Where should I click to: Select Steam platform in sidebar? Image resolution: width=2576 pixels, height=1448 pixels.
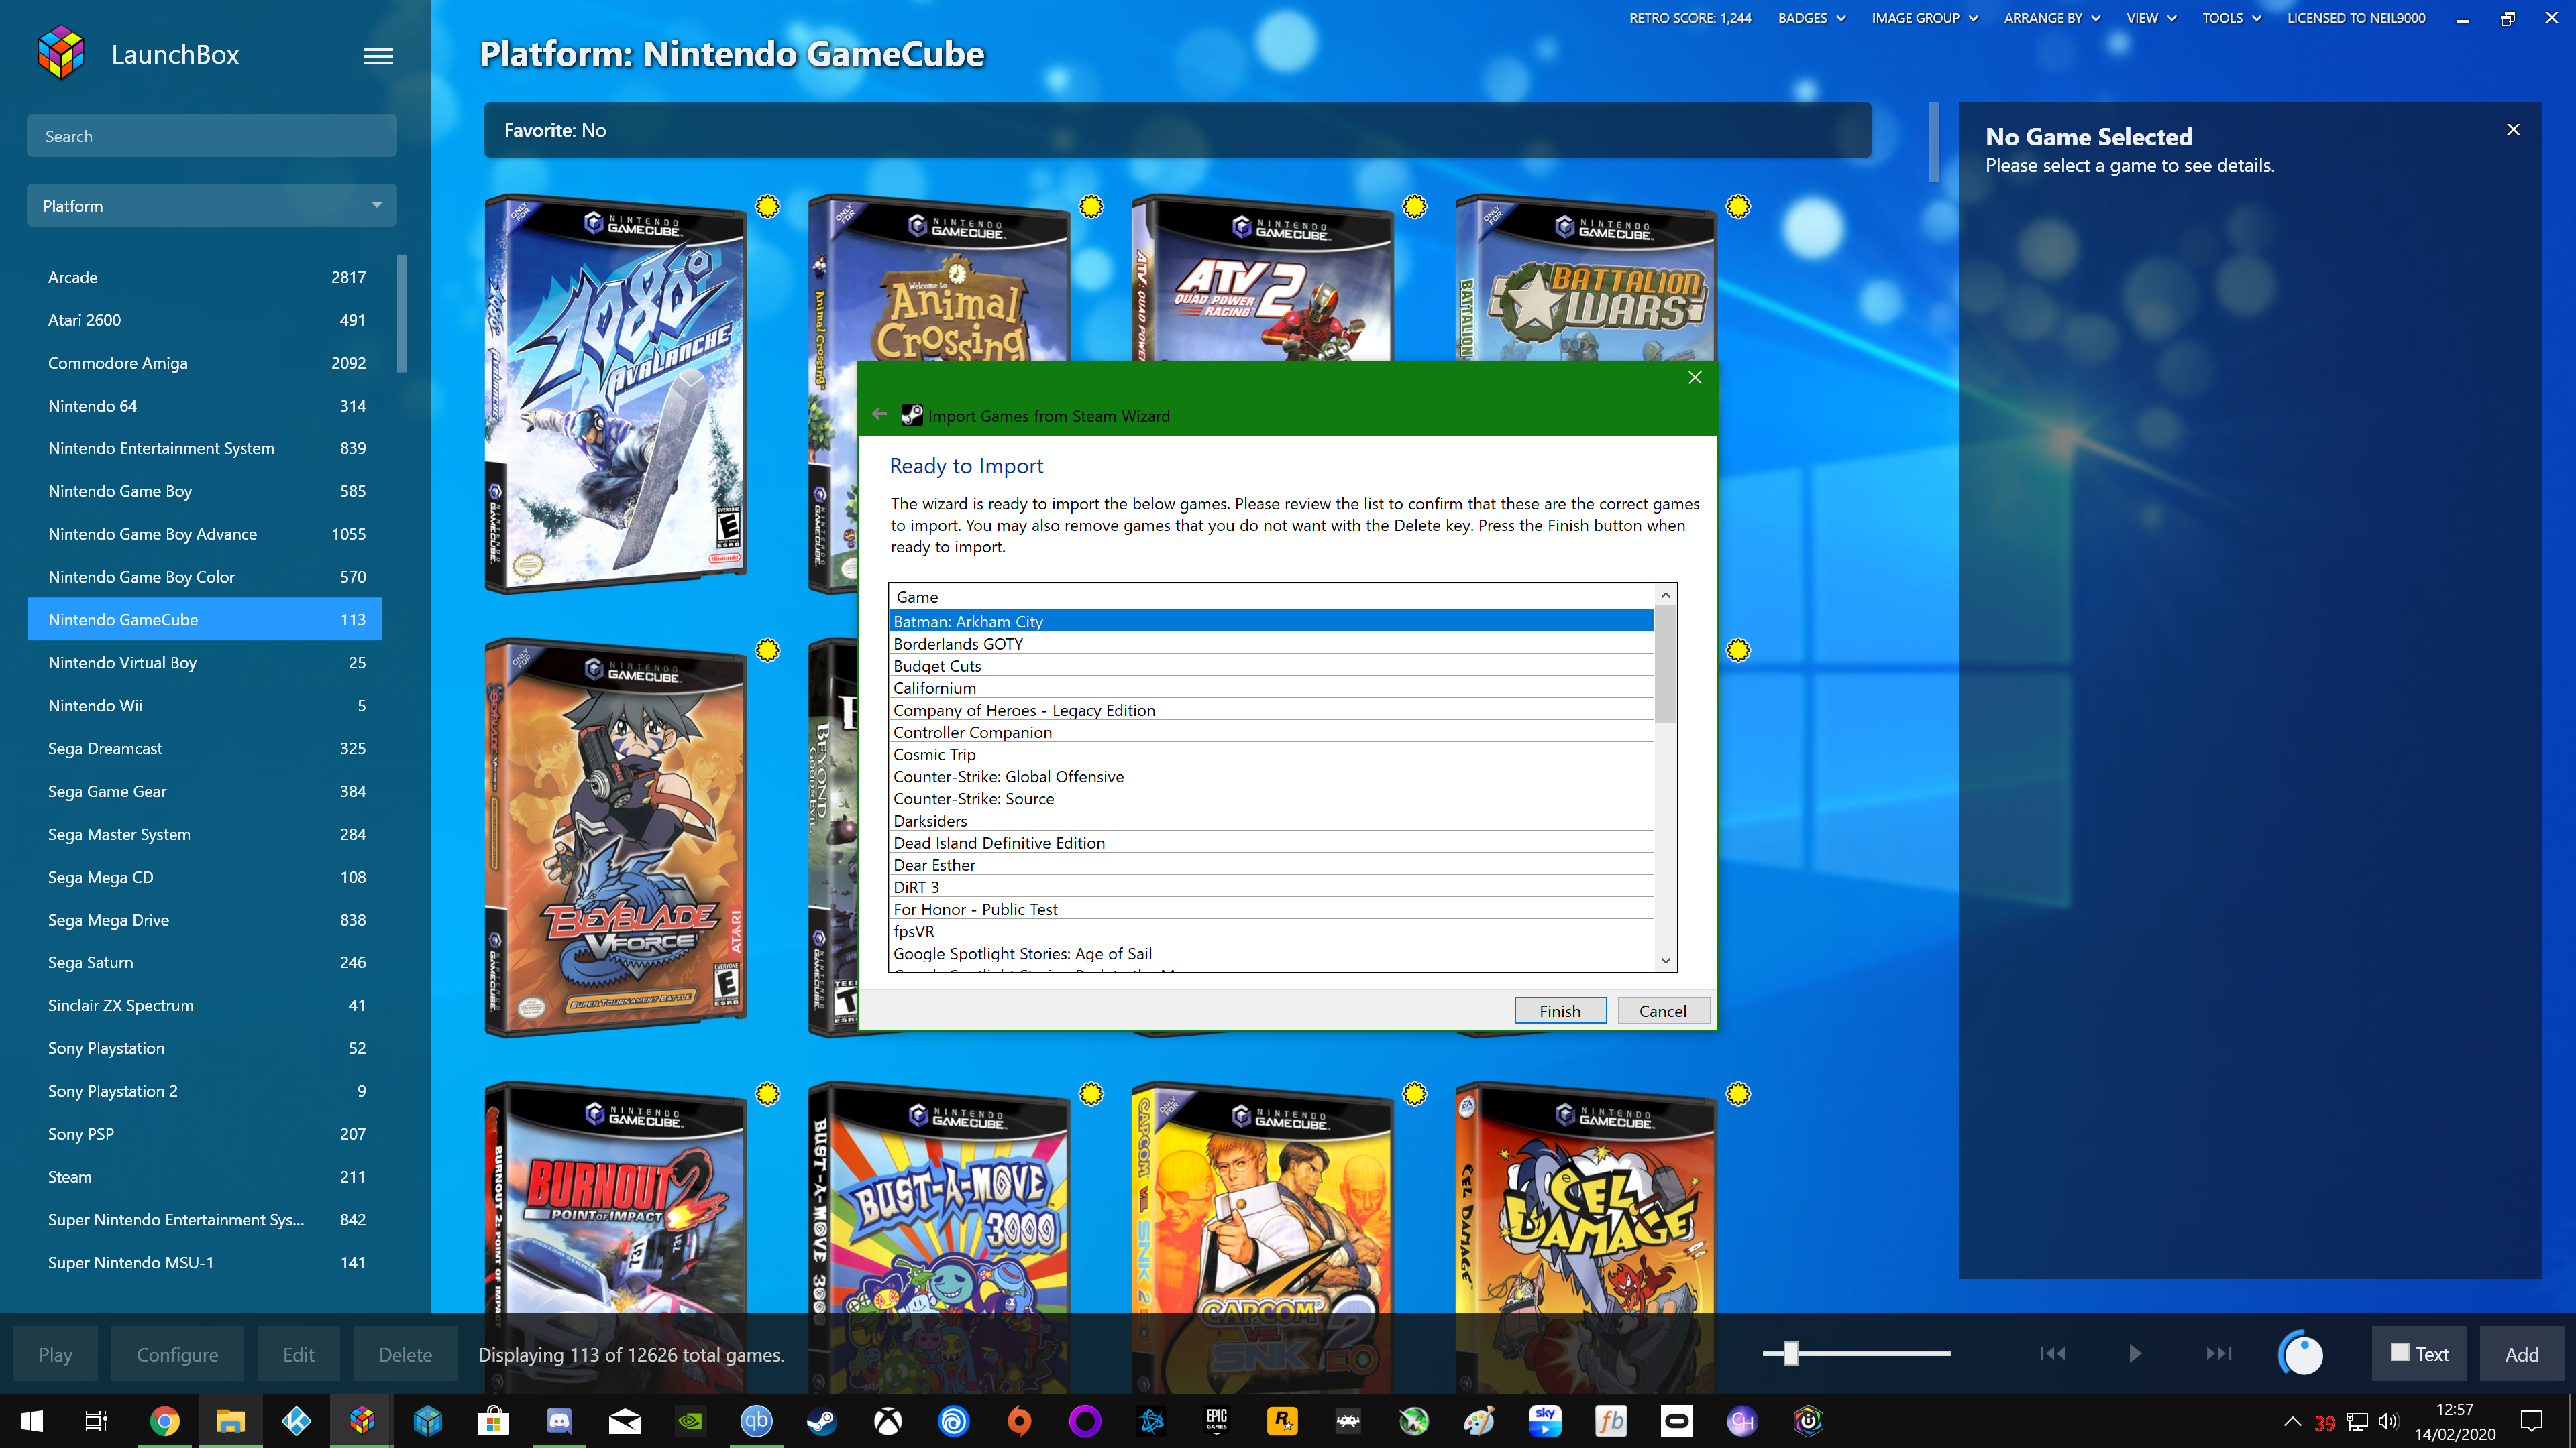pyautogui.click(x=205, y=1177)
